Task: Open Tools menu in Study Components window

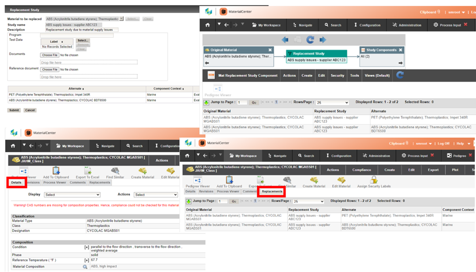Action: (354, 75)
